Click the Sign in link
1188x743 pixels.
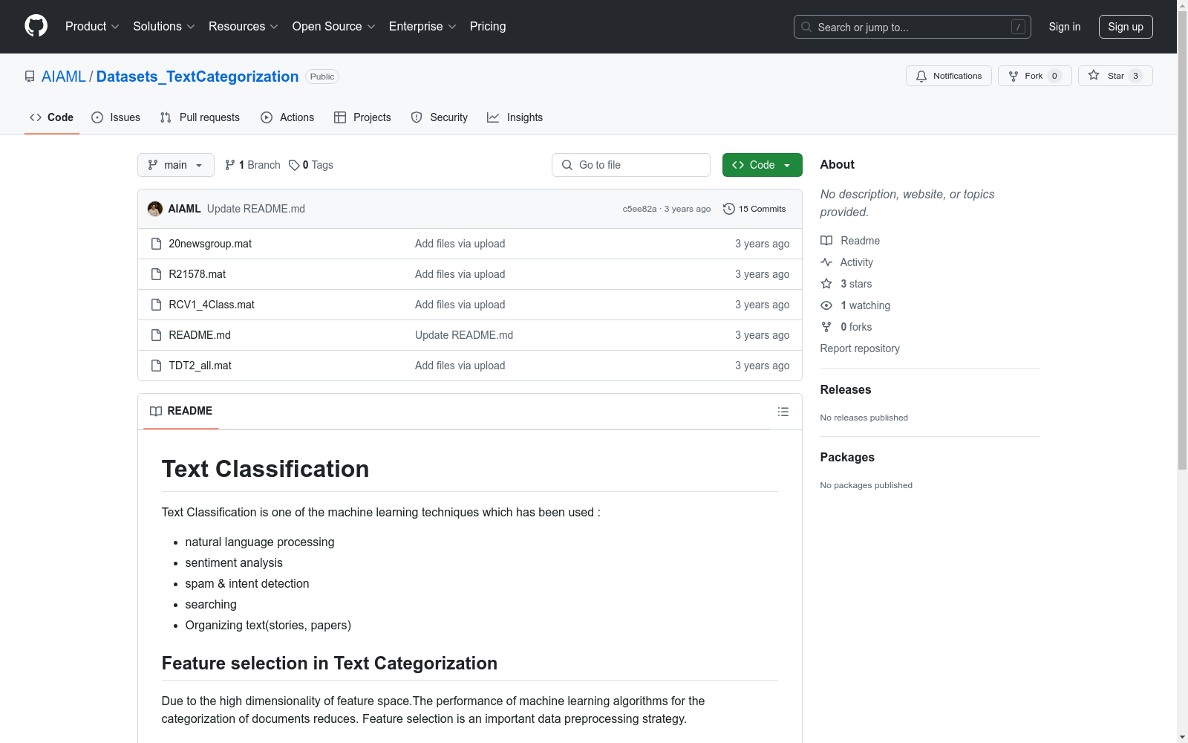point(1065,27)
